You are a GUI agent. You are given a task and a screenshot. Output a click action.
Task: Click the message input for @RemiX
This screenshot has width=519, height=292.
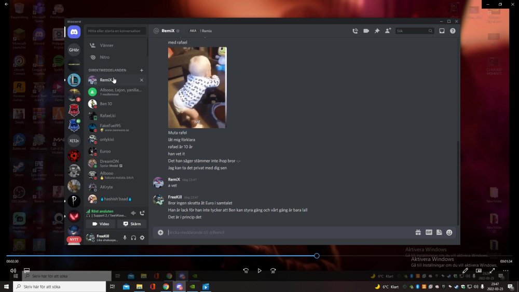click(x=288, y=232)
